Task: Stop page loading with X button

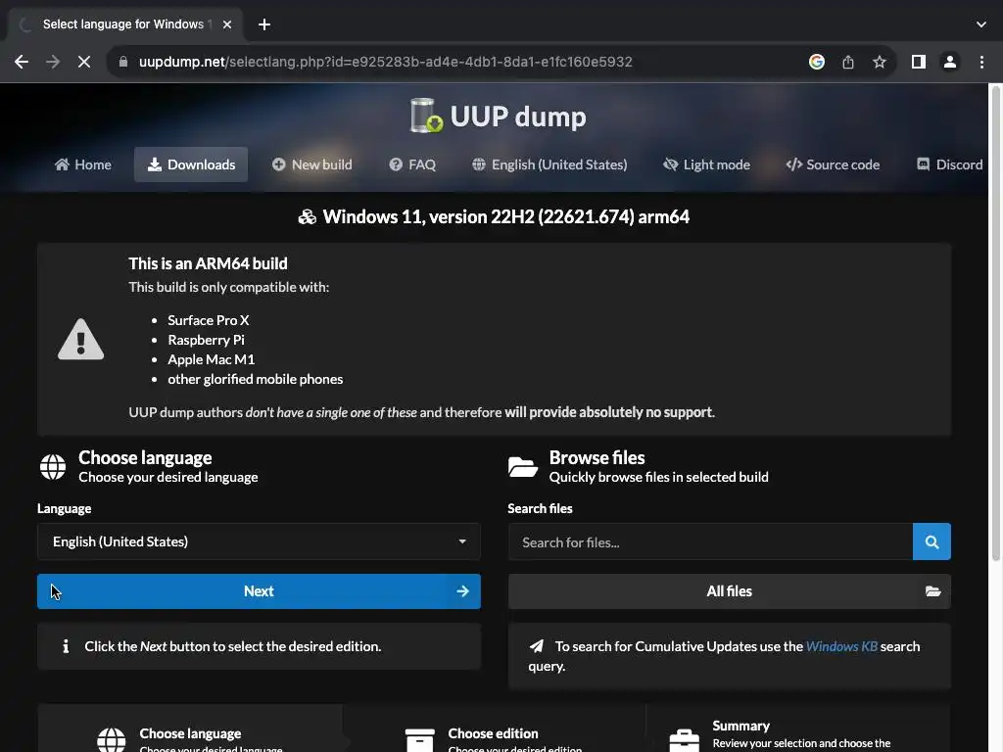Action: (x=84, y=62)
